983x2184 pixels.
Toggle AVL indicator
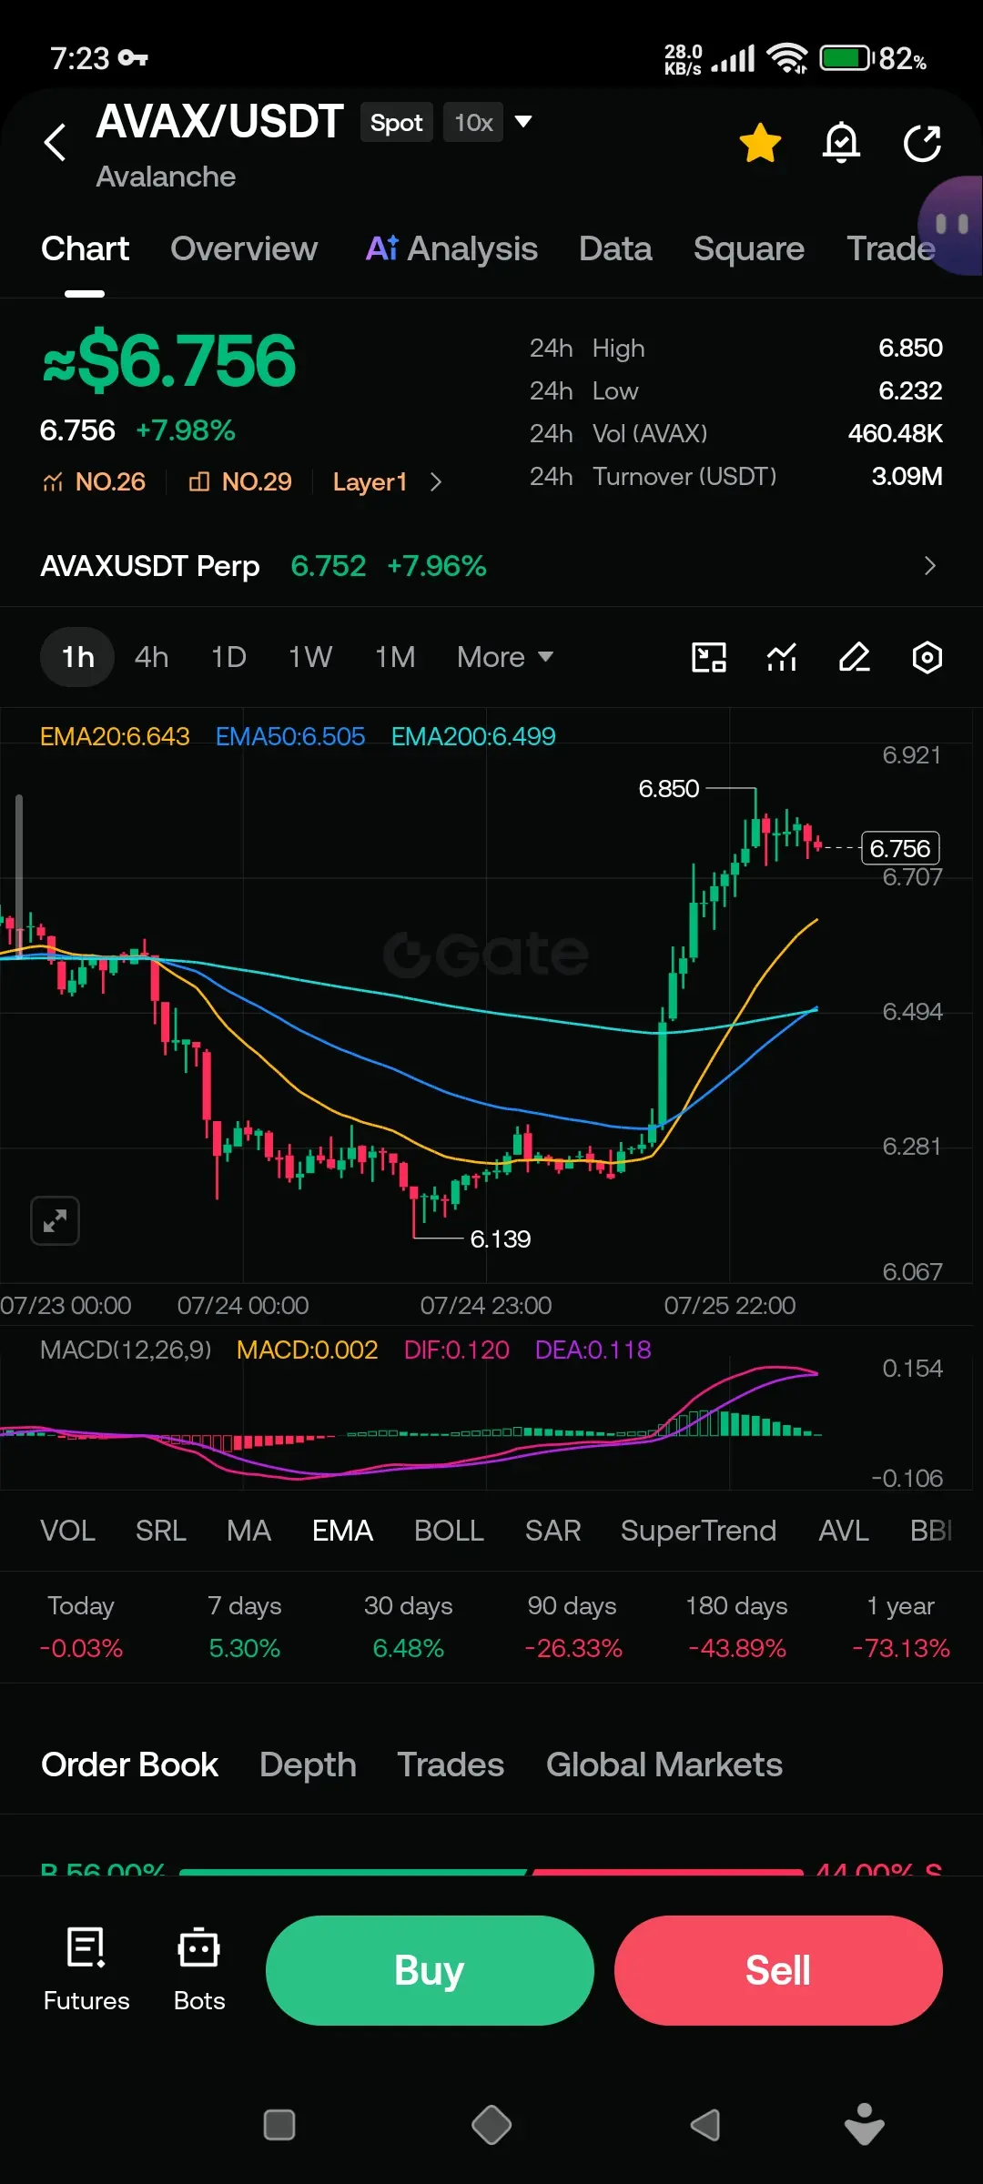click(x=844, y=1531)
